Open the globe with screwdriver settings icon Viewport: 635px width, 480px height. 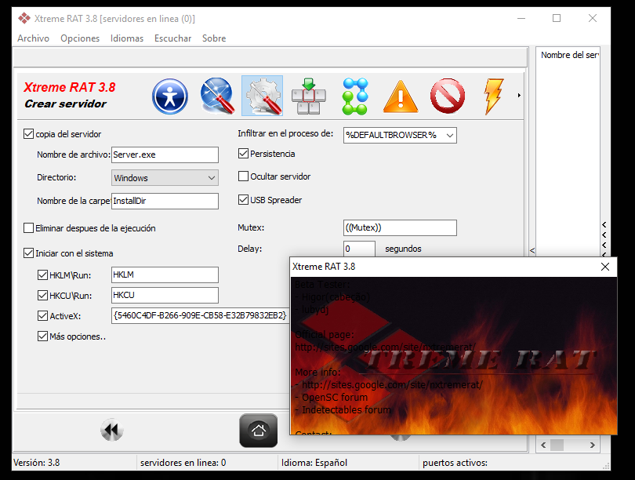[x=217, y=96]
